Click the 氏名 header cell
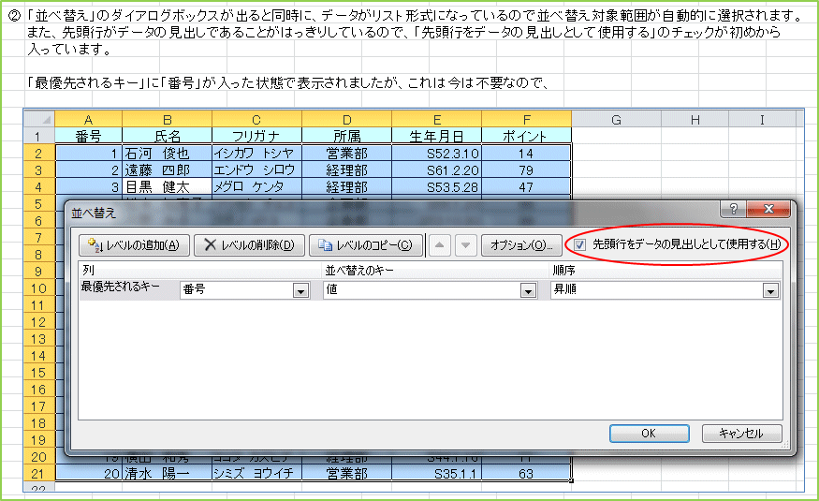This screenshot has height=501, width=819. (168, 137)
